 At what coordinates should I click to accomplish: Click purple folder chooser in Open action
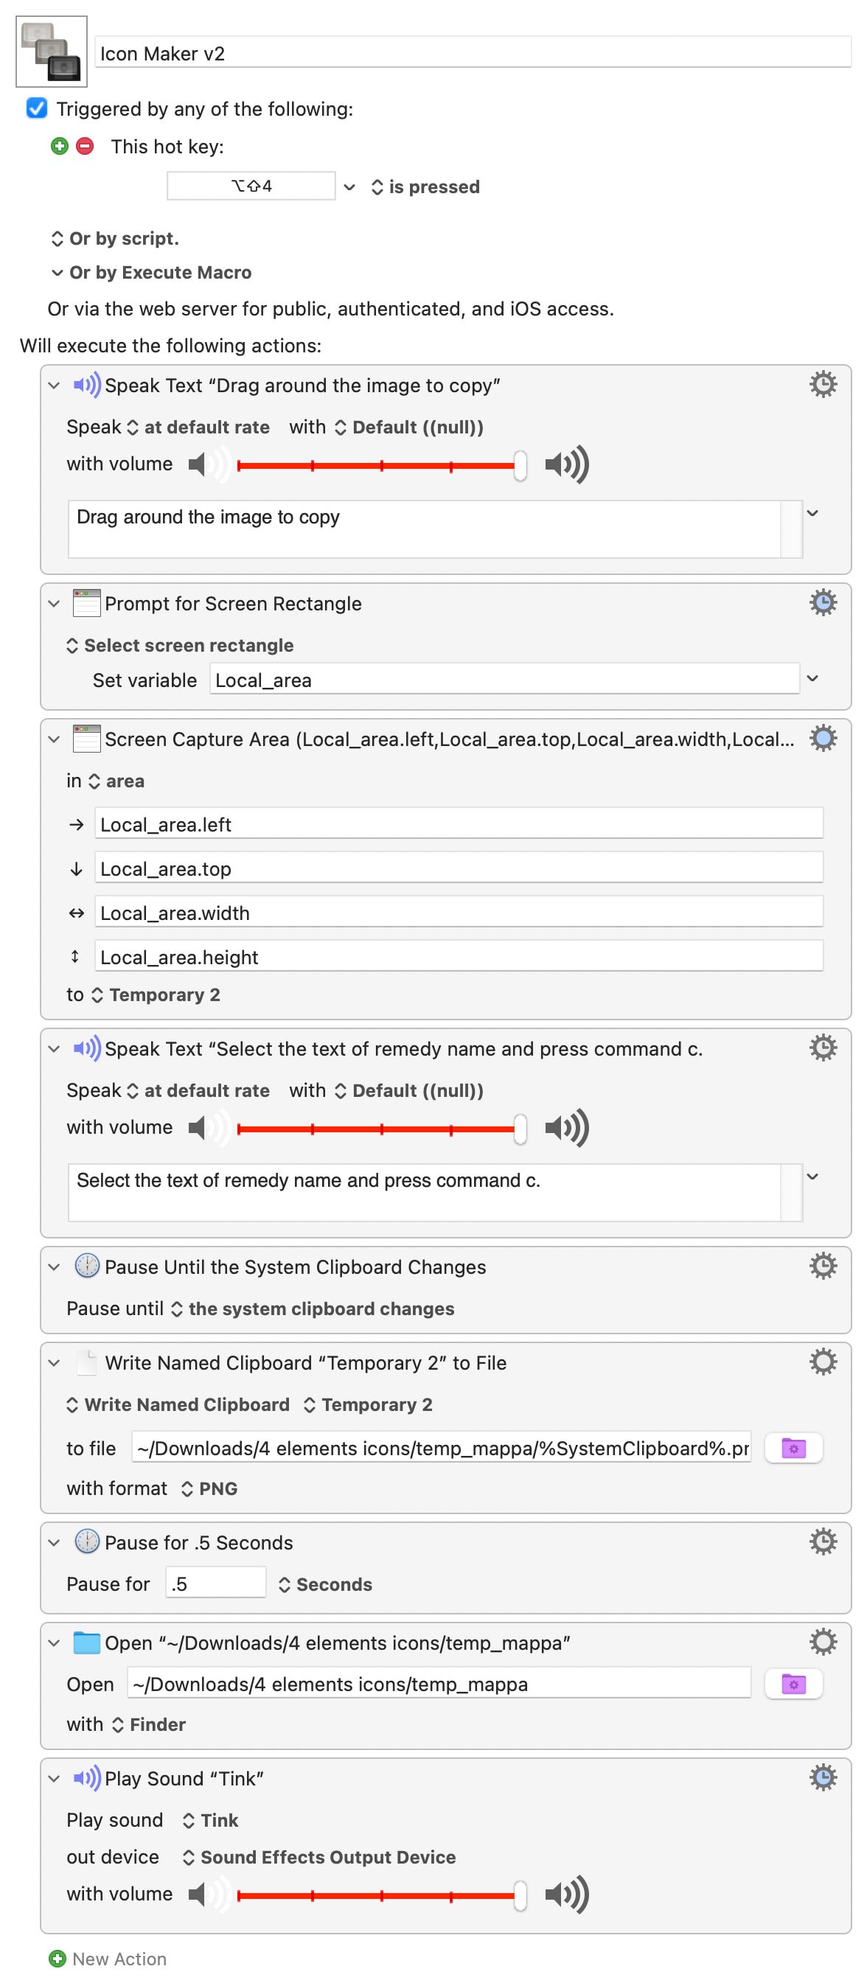click(x=793, y=1684)
